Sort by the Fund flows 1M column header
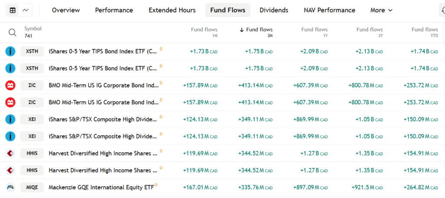Screen dimensions: 445x198 coord(204,30)
